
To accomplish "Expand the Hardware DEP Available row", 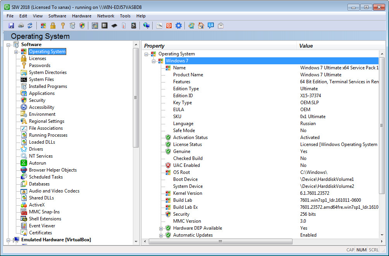I will click(x=161, y=229).
